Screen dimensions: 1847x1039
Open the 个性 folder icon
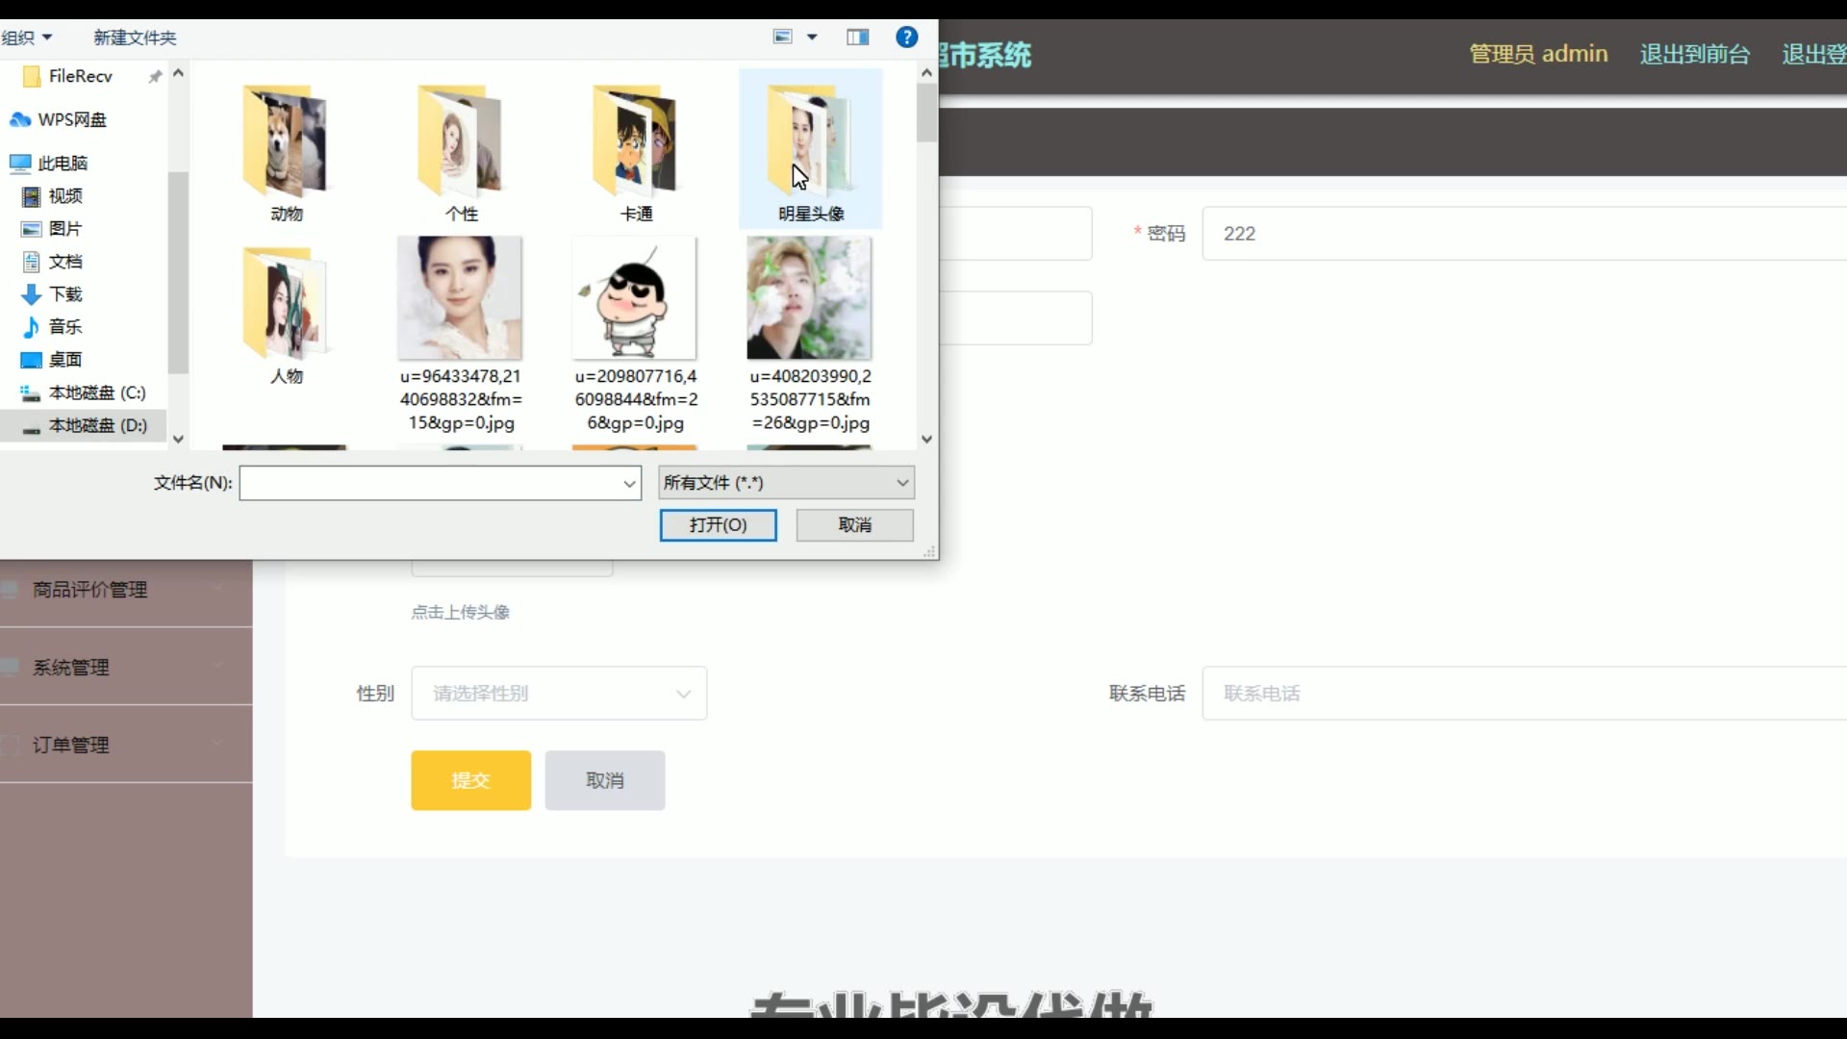point(461,144)
